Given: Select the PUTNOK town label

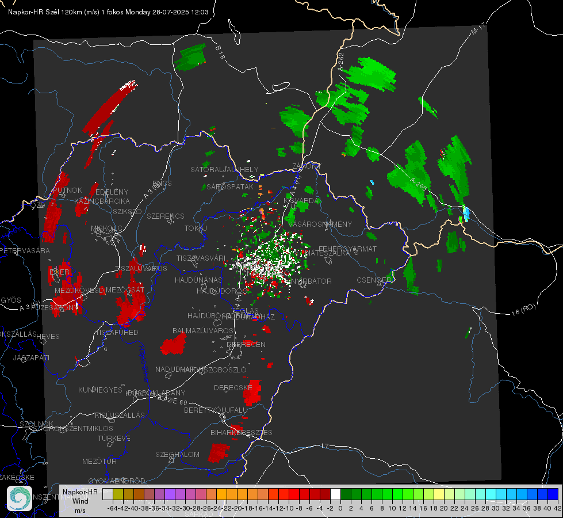Looking at the screenshot, I should (67, 190).
